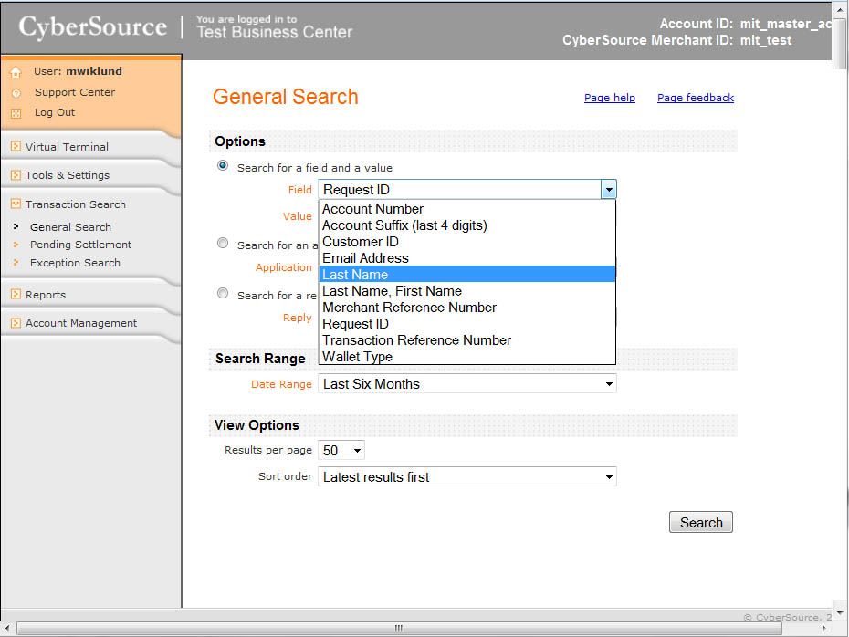
Task: Click the Virtual Terminal section icon
Action: (x=16, y=147)
